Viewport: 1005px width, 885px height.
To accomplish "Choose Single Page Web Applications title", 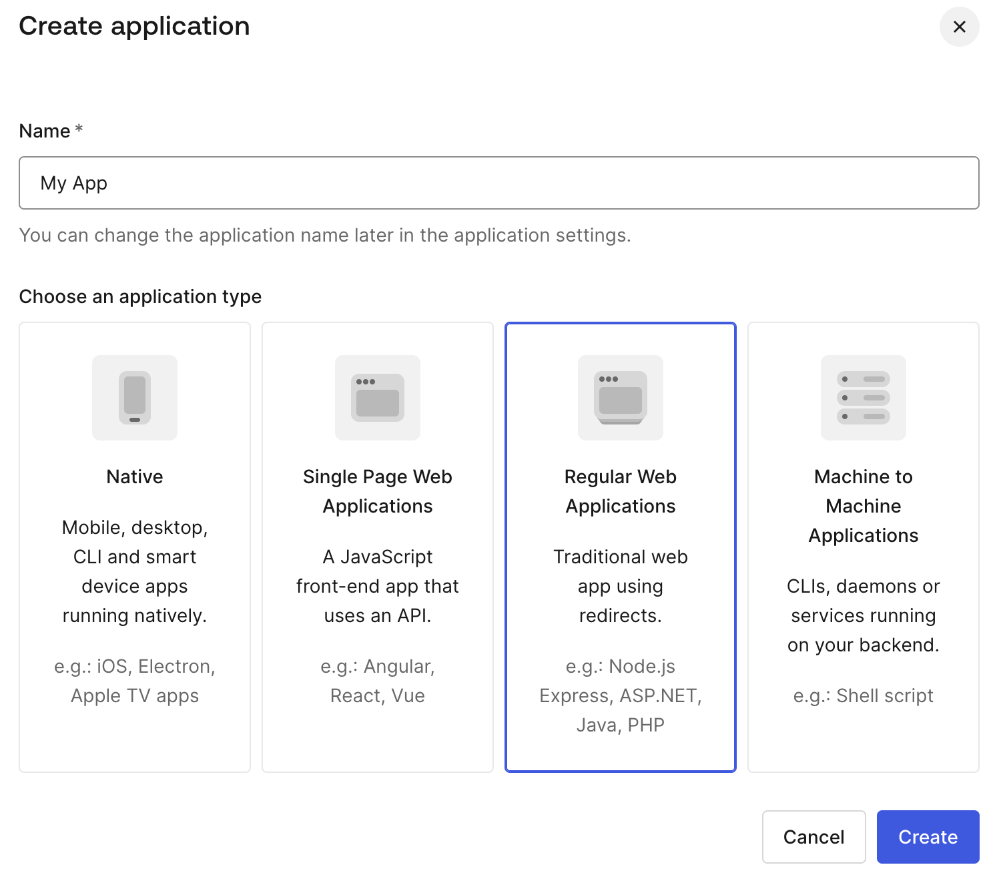I will point(378,491).
